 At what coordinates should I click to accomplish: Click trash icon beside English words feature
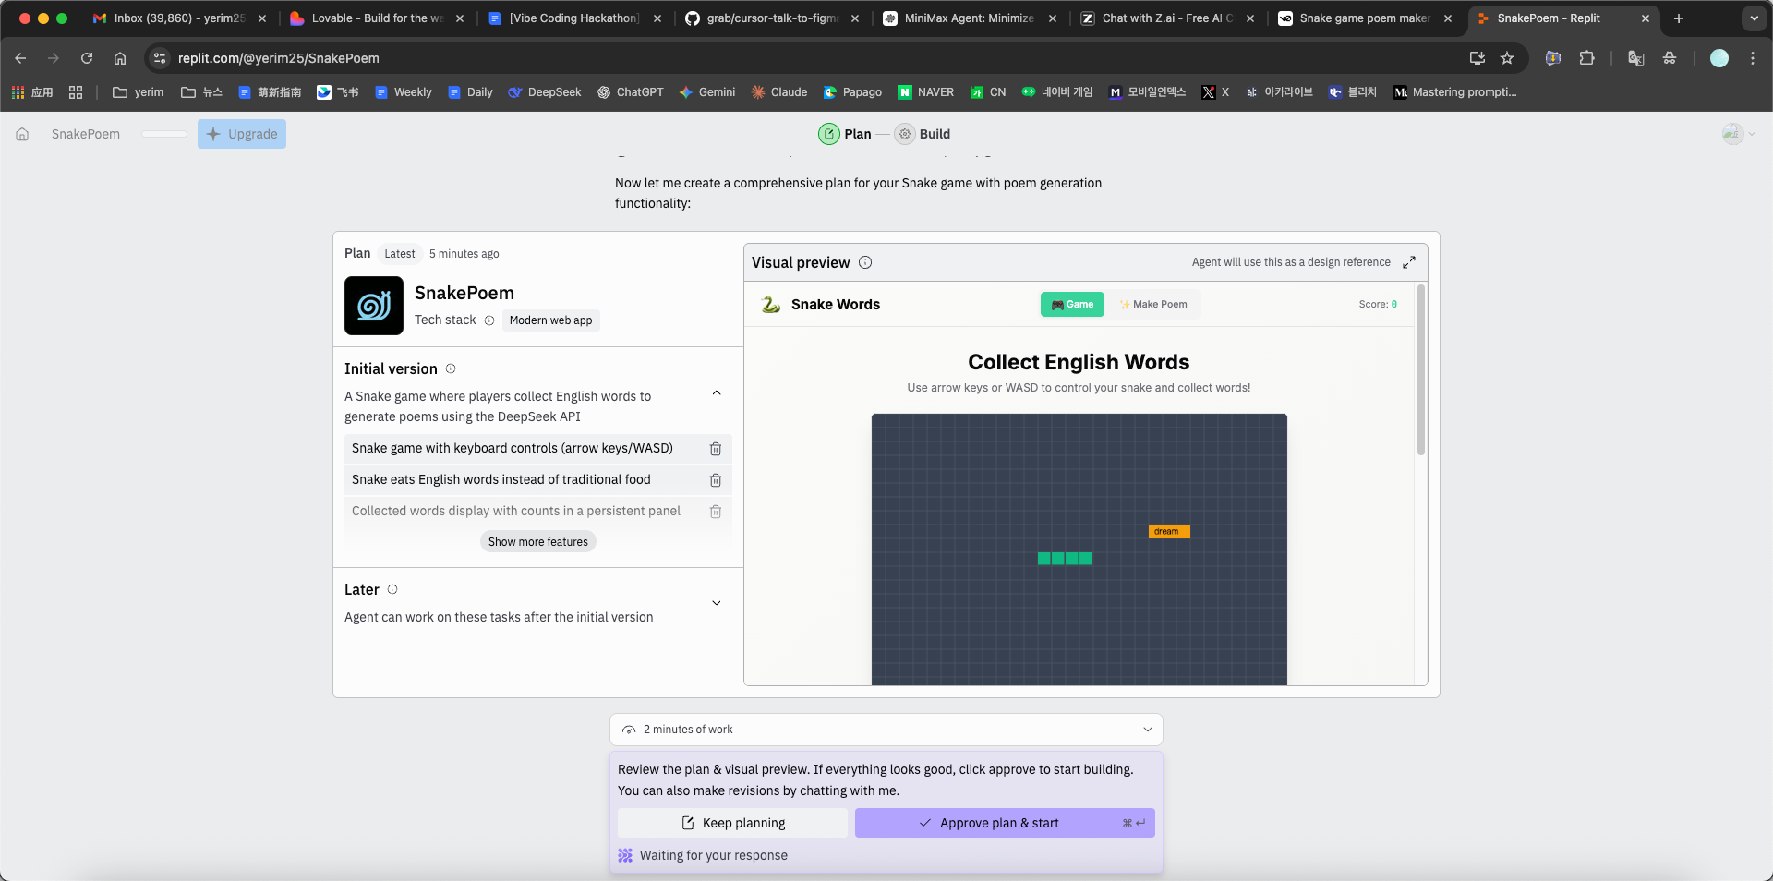click(715, 480)
